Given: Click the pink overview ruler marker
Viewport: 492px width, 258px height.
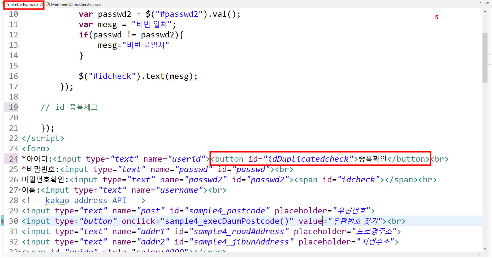Looking at the screenshot, I should click(490, 64).
